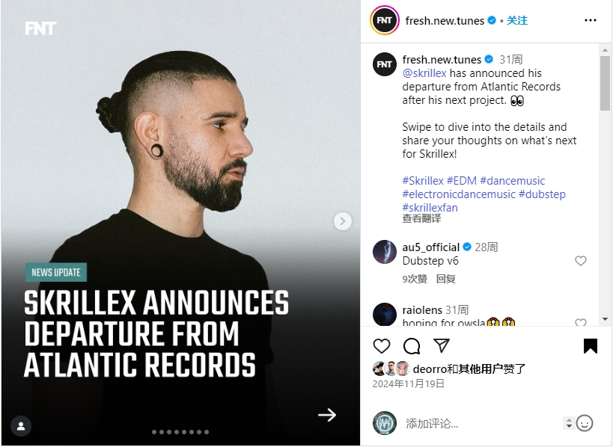Viewport: 616px width, 447px height.
Task: Open fresh.new.tunes profile avatar in header
Action: coord(384,20)
